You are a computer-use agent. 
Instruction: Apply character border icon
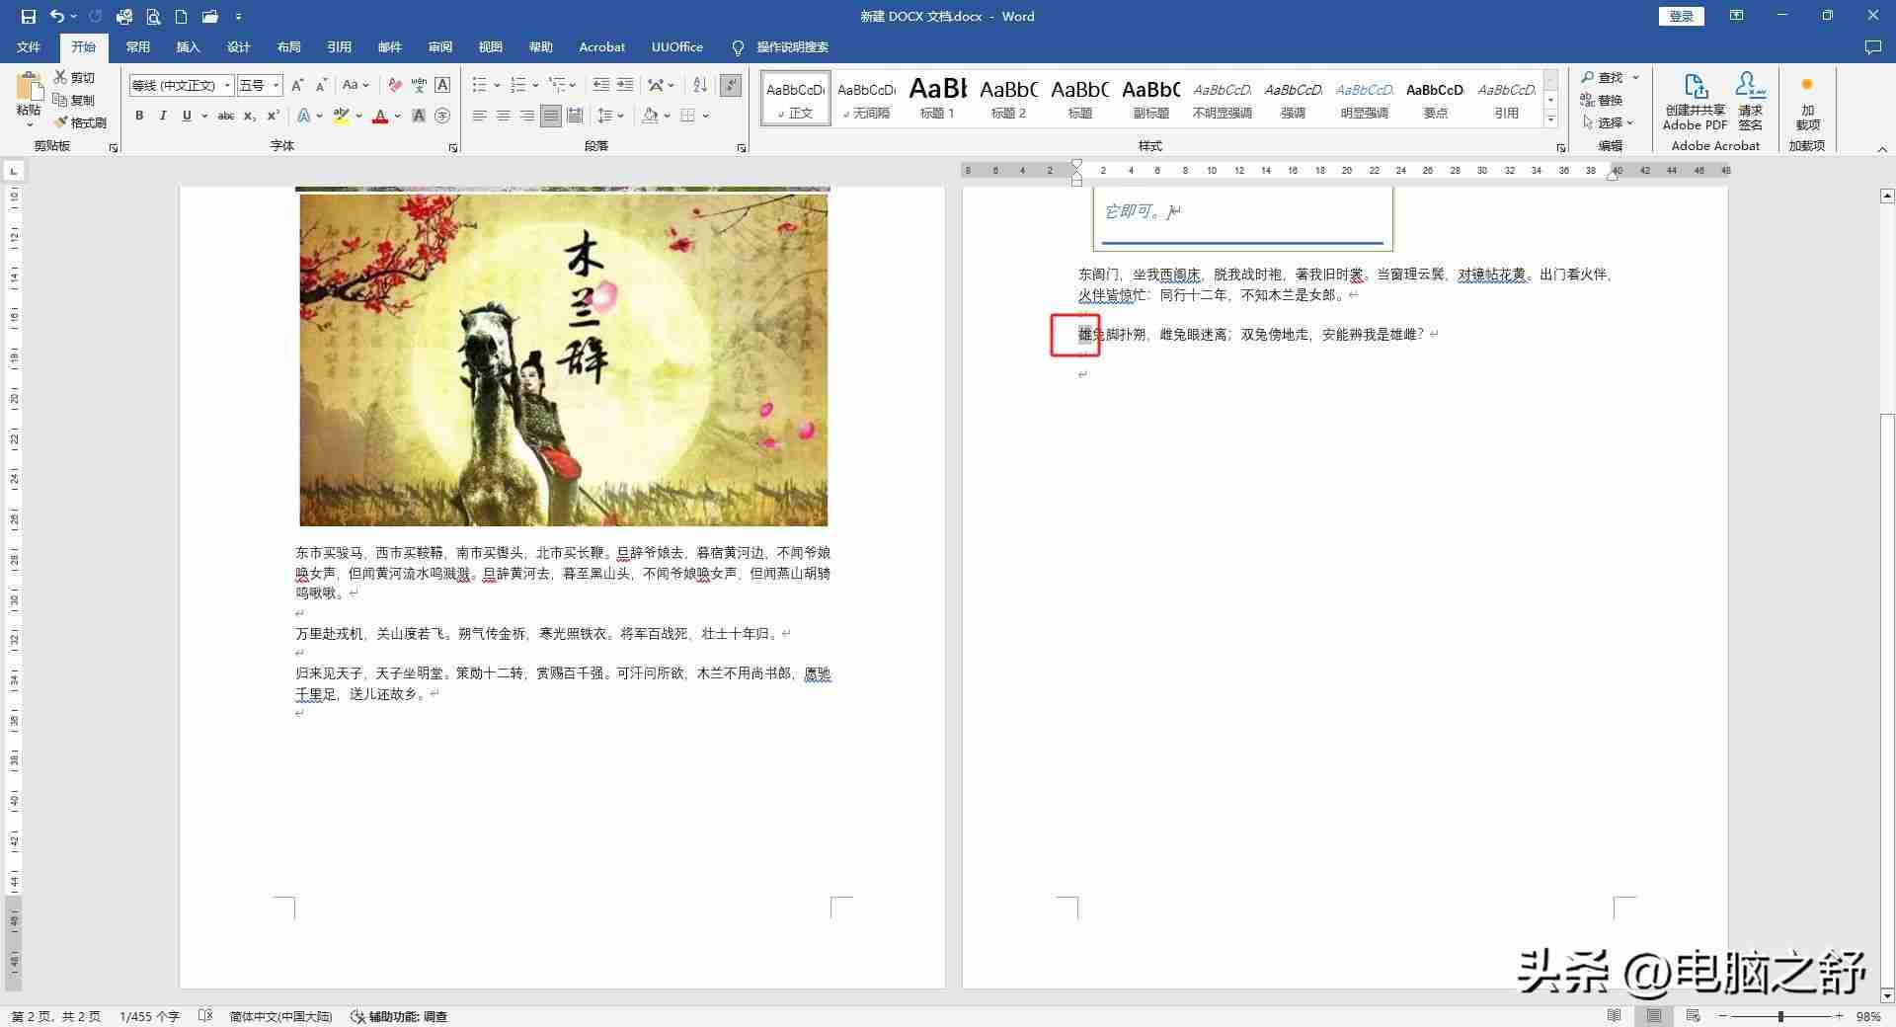(442, 85)
